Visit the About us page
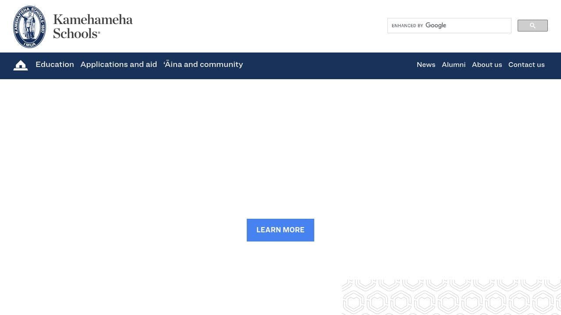 coord(486,64)
